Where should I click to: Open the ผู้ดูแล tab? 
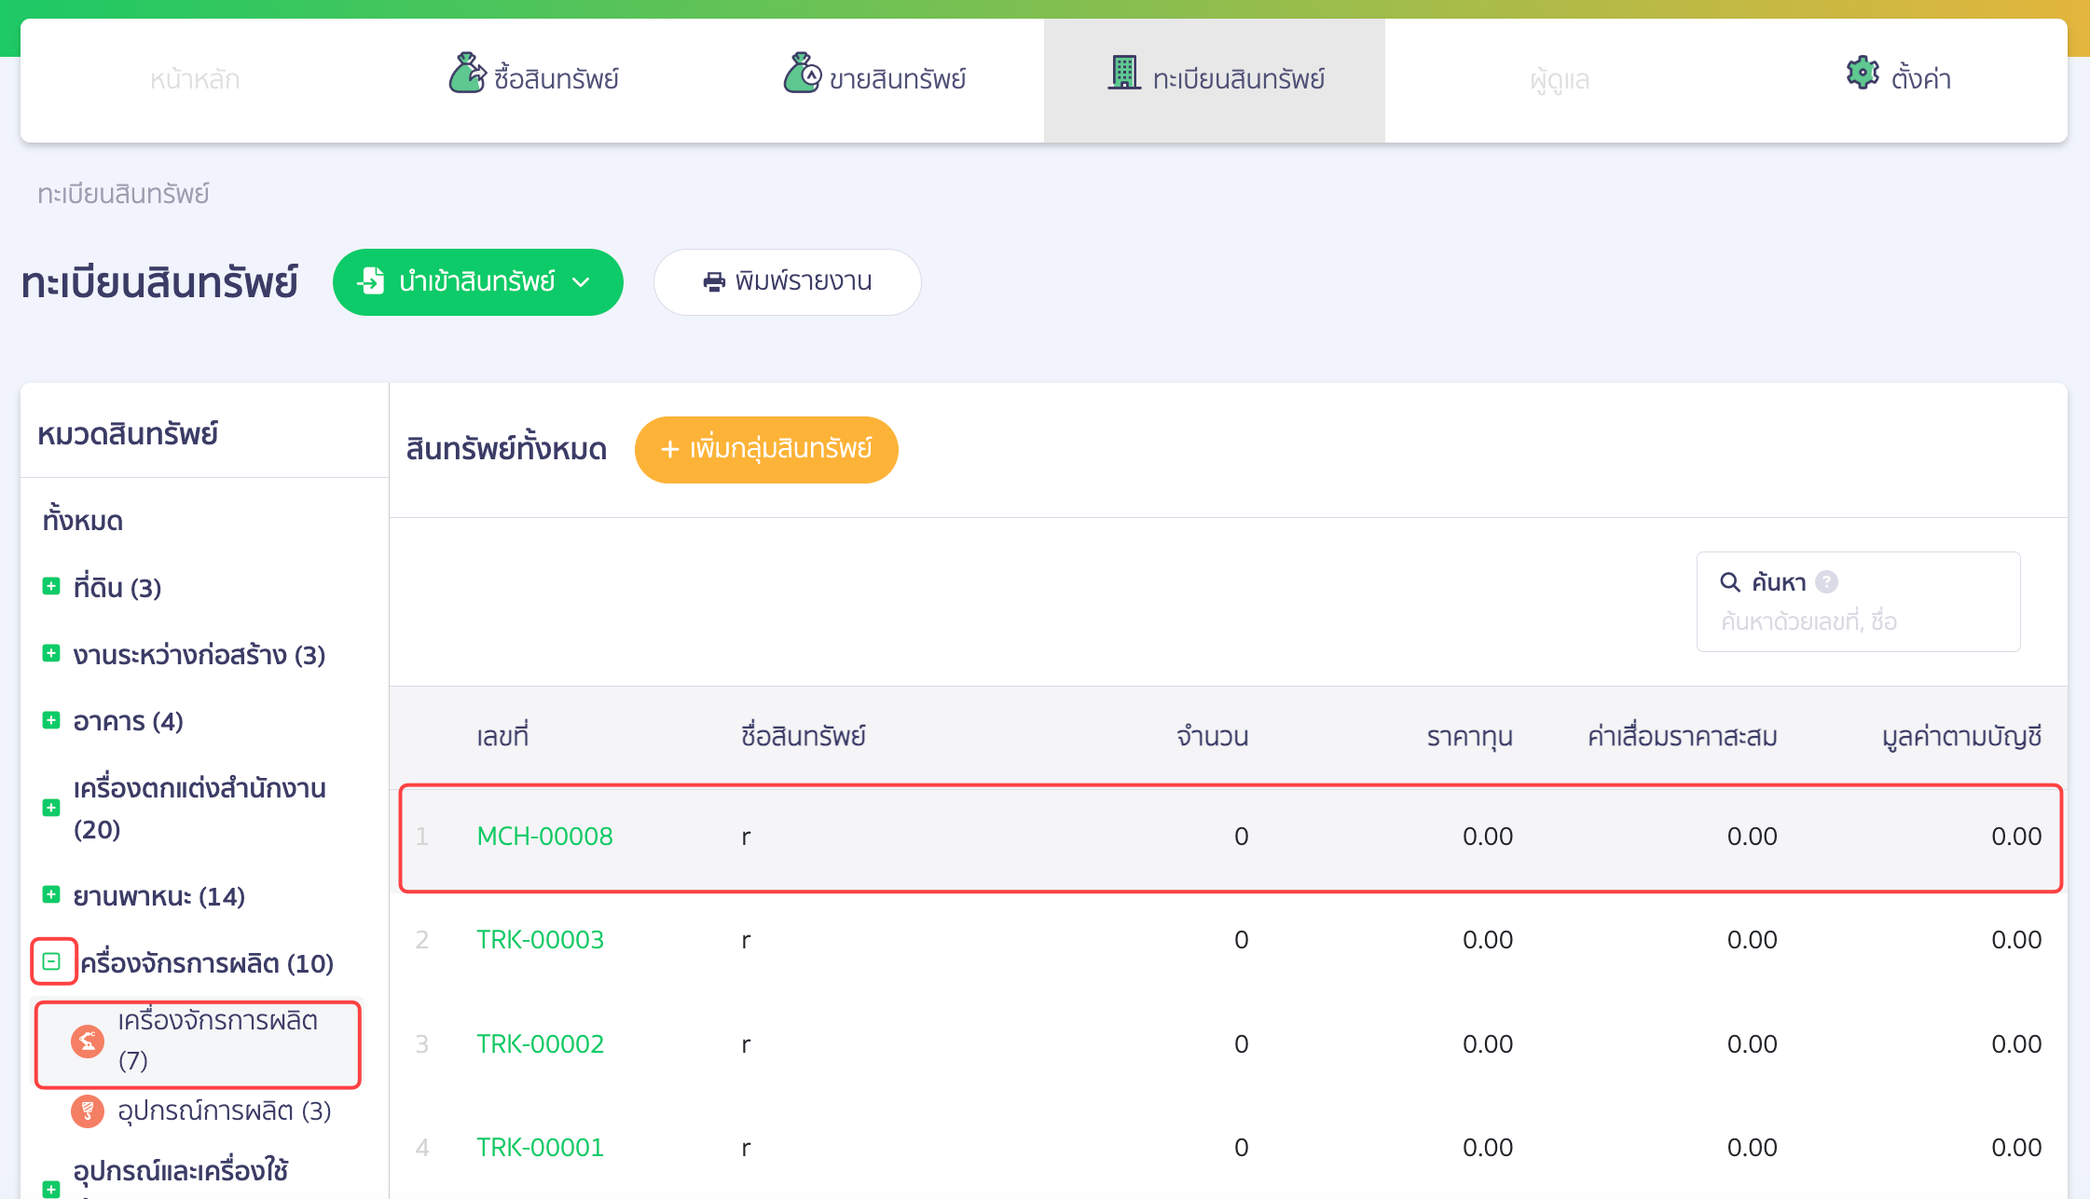(1560, 80)
